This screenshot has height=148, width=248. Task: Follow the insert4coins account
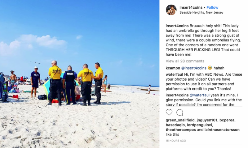pyautogui.click(x=212, y=7)
